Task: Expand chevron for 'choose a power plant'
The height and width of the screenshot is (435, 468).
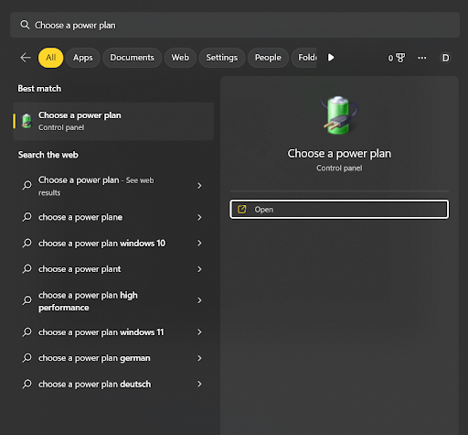Action: click(x=199, y=269)
